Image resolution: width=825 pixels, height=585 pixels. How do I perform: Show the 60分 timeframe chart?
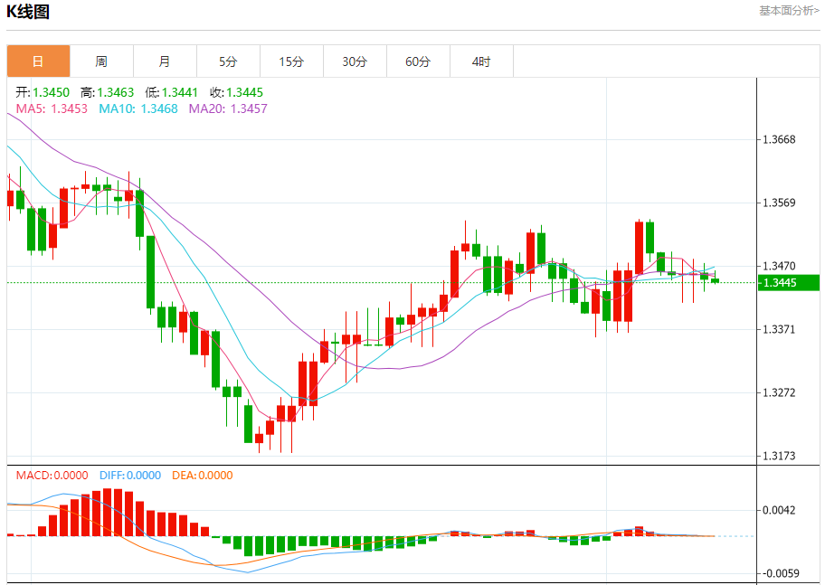(x=418, y=61)
